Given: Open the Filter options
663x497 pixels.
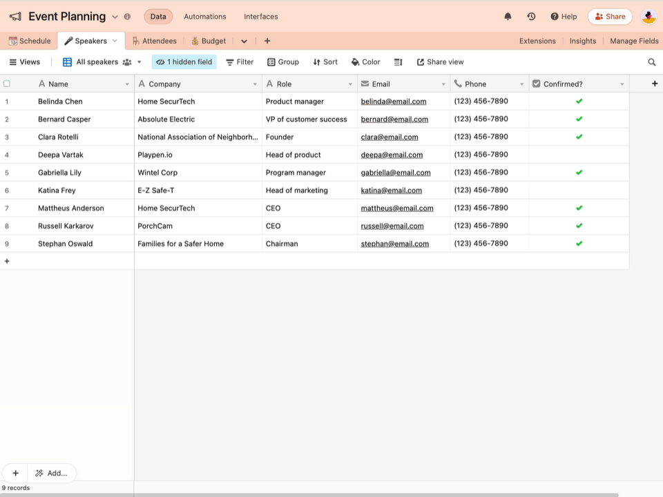Looking at the screenshot, I should tap(239, 61).
